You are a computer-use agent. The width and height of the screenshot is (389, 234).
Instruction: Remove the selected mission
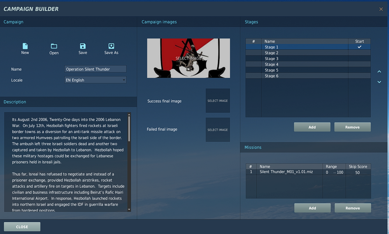[353, 208]
